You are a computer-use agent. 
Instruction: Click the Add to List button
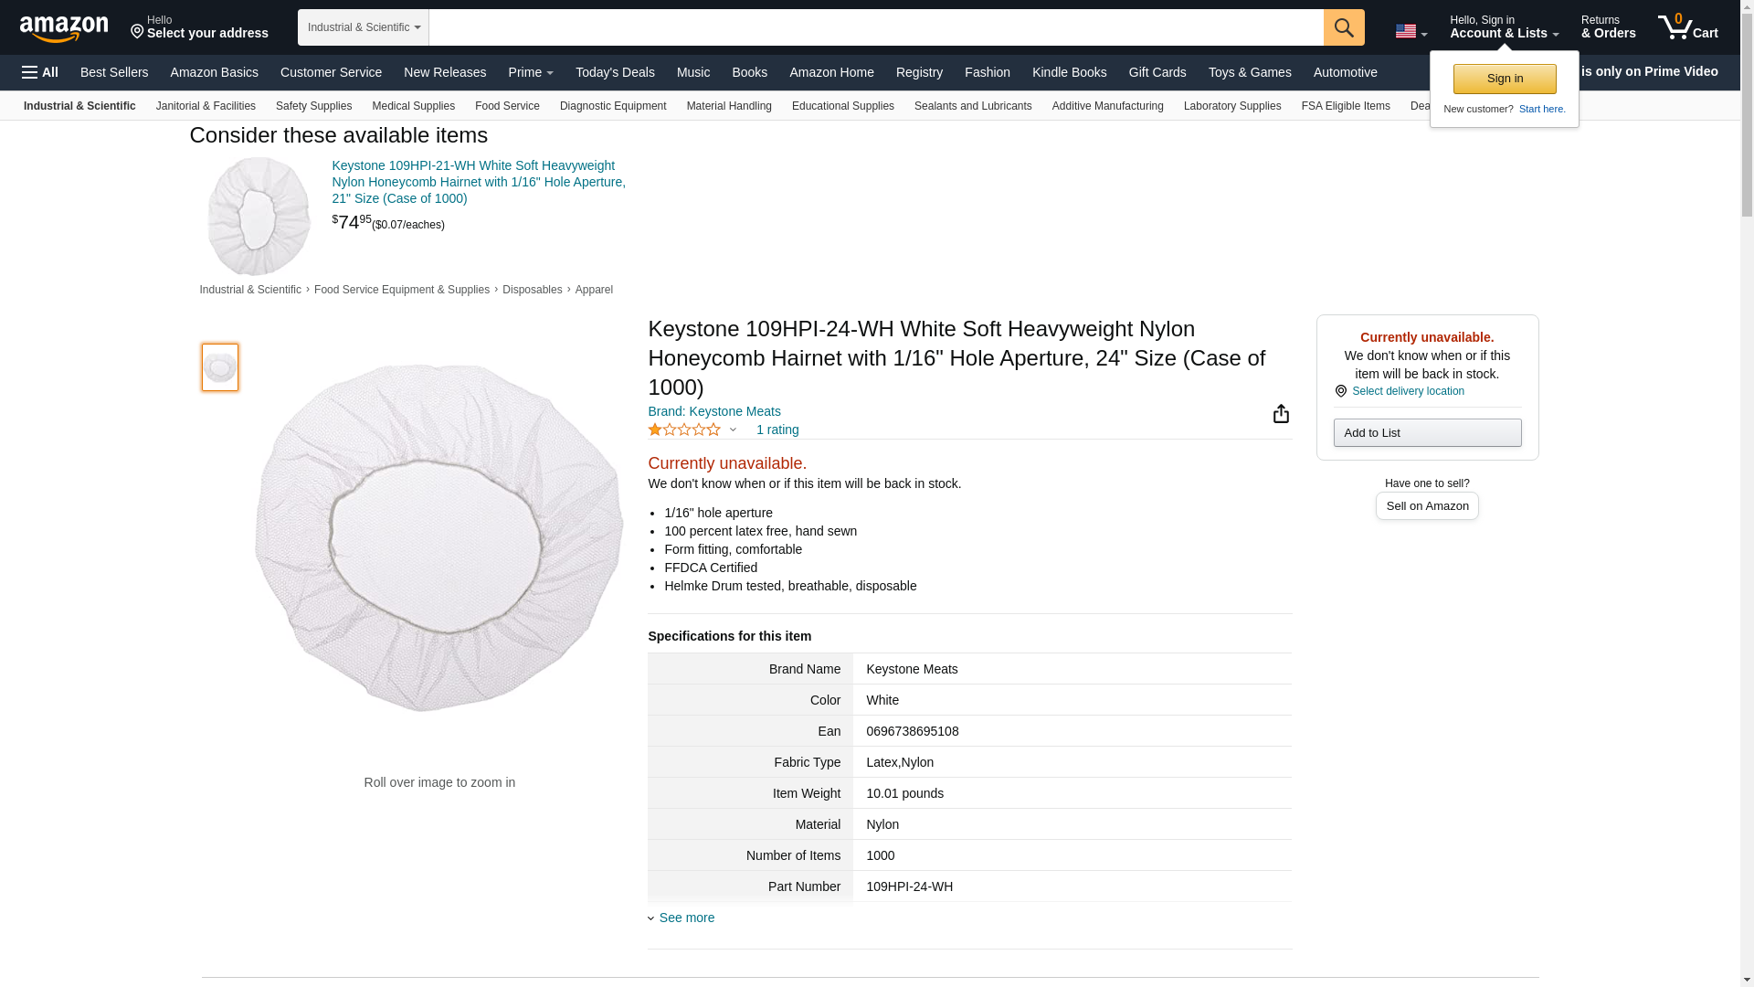1427,433
